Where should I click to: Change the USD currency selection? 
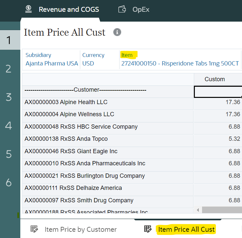(88, 64)
